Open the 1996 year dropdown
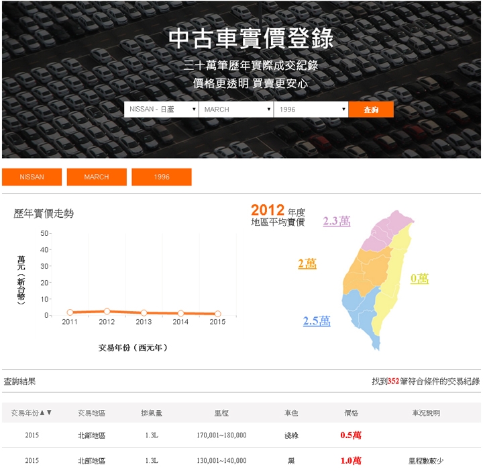Screen dimensions: 483x471 [x=311, y=110]
